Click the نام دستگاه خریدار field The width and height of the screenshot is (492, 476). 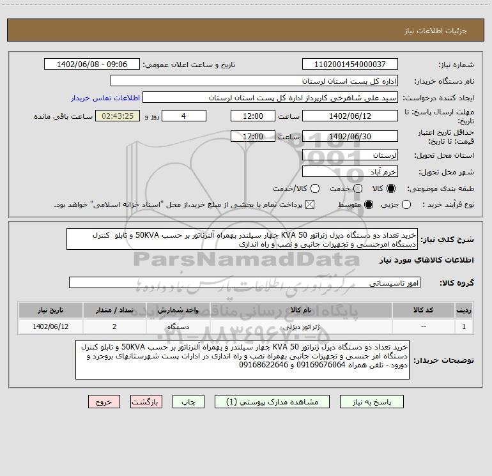[254, 81]
